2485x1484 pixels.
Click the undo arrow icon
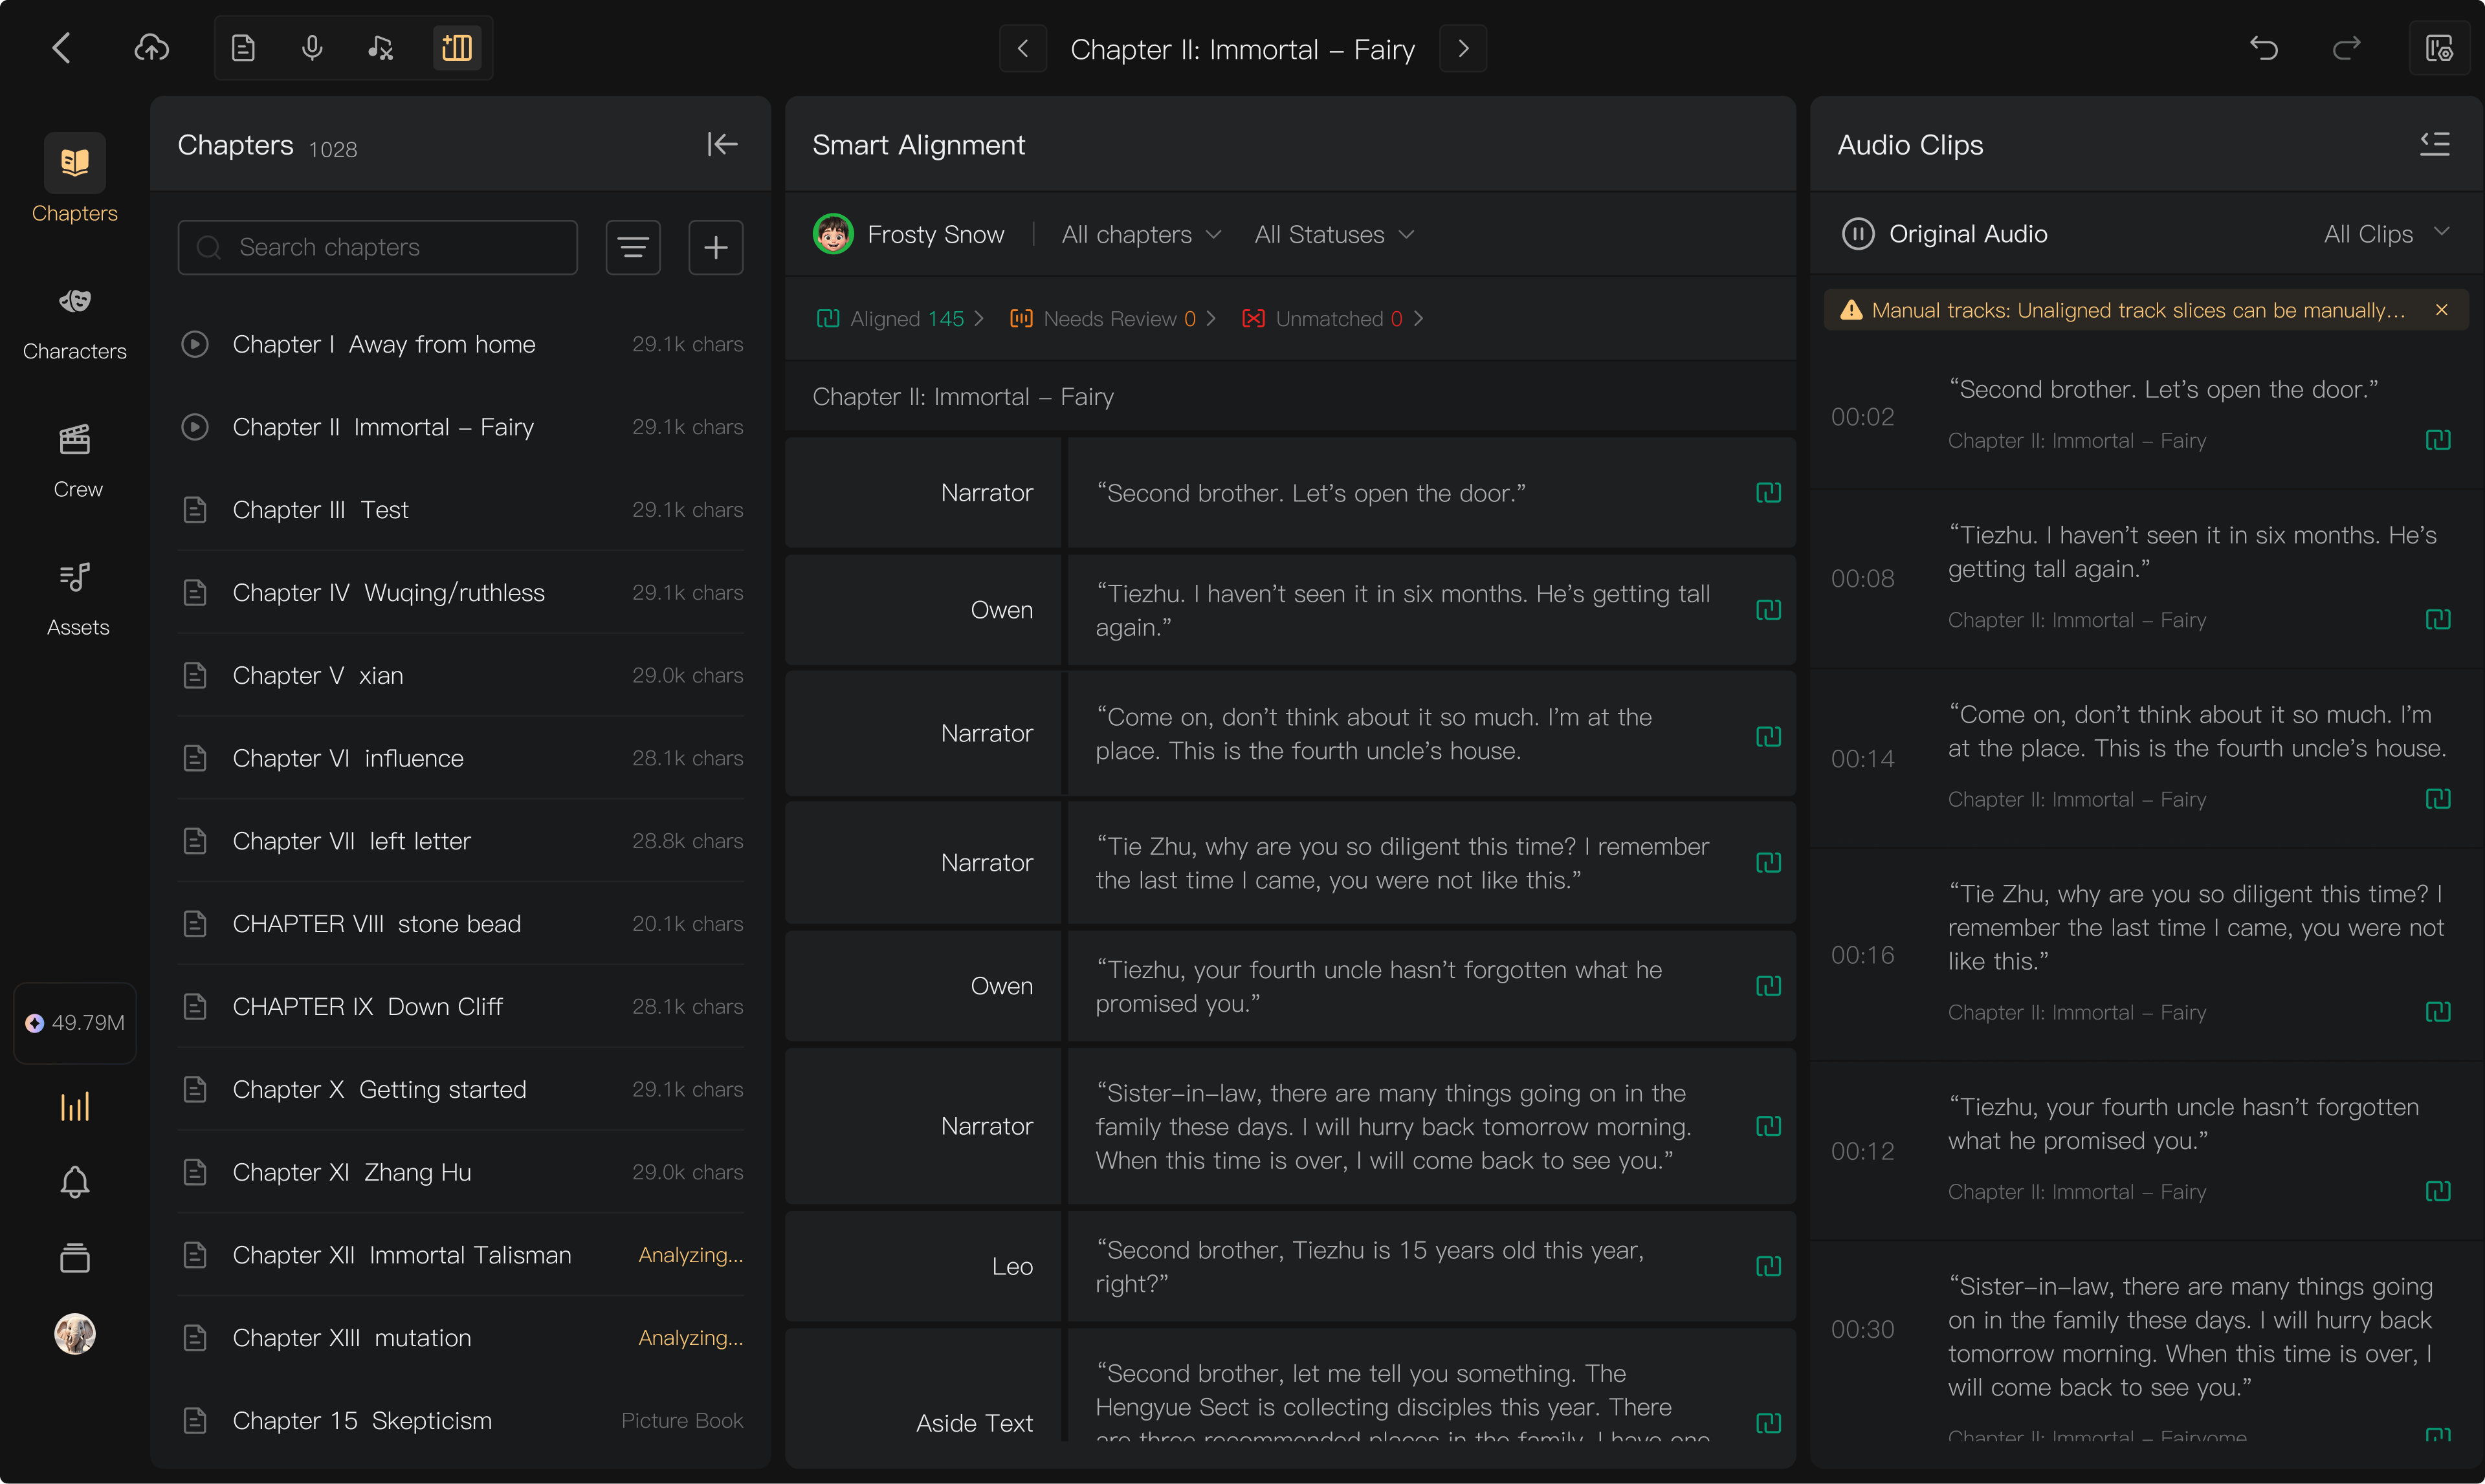pyautogui.click(x=2264, y=48)
